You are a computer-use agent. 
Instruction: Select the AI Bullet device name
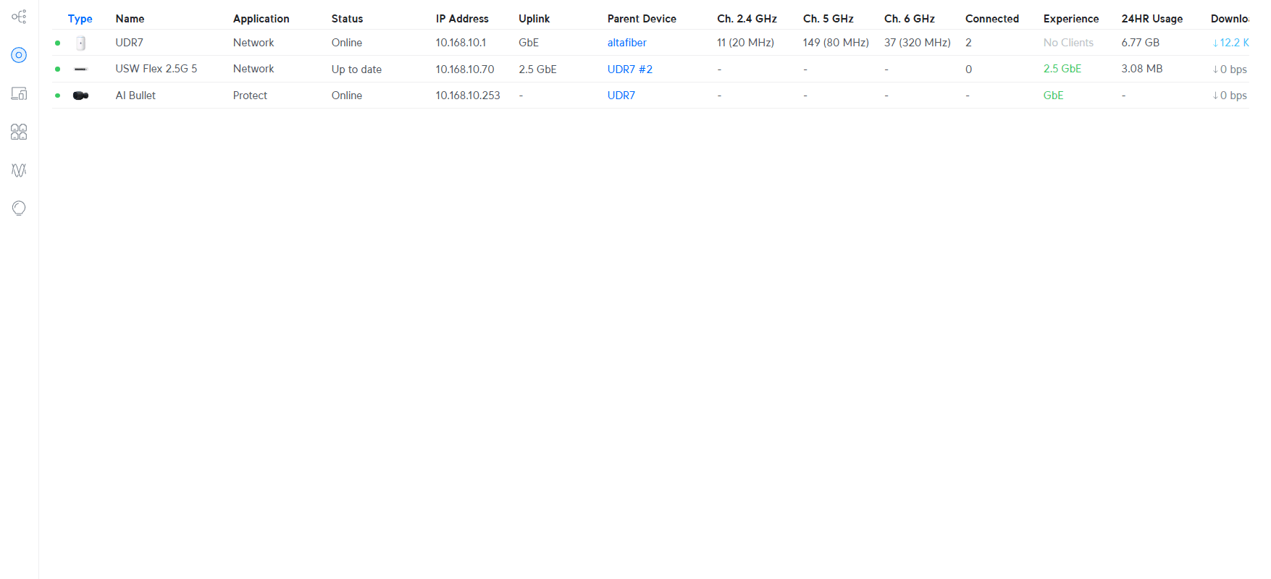coord(135,96)
